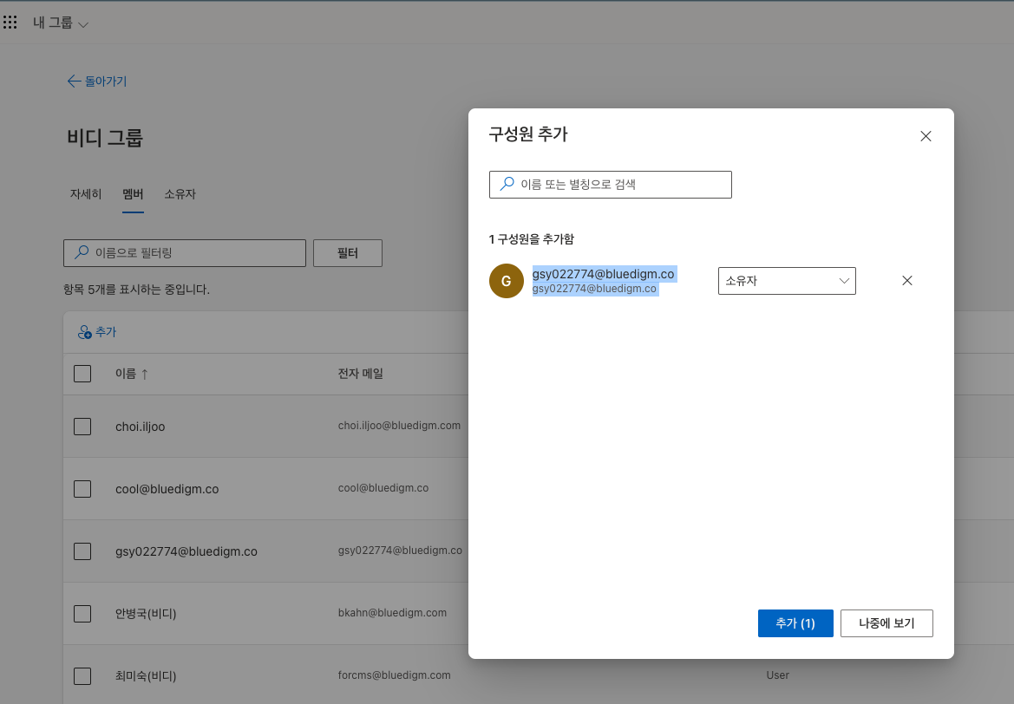Select the 최미숙(비디) member name
The width and height of the screenshot is (1014, 704).
(146, 676)
